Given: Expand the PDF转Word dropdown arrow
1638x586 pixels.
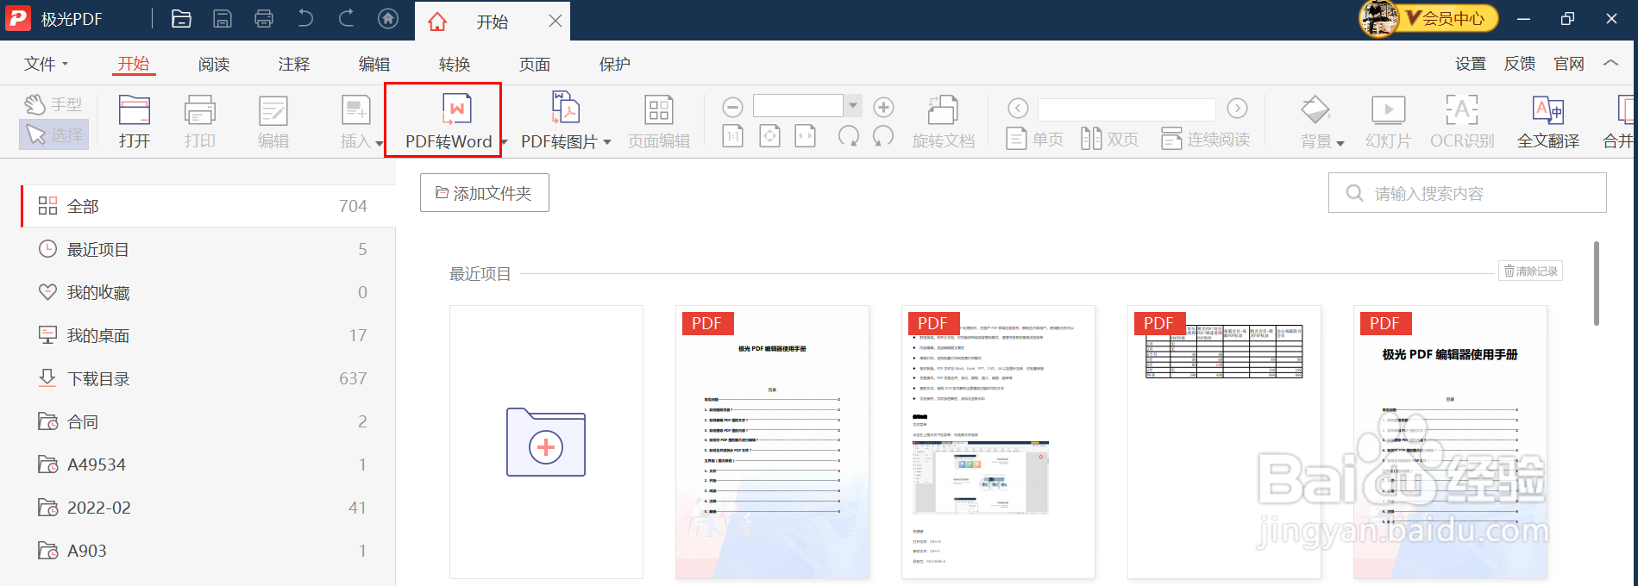Looking at the screenshot, I should [504, 142].
